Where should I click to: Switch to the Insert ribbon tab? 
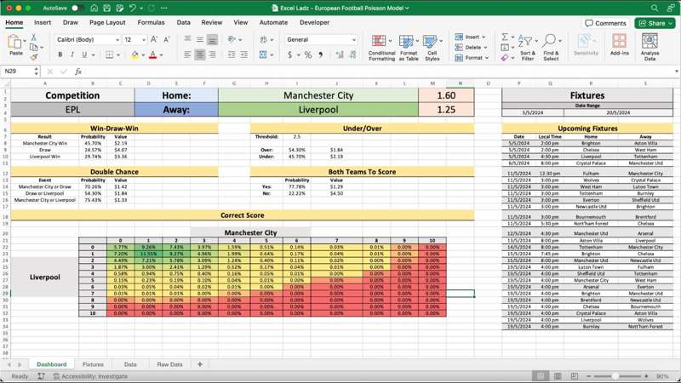click(43, 23)
